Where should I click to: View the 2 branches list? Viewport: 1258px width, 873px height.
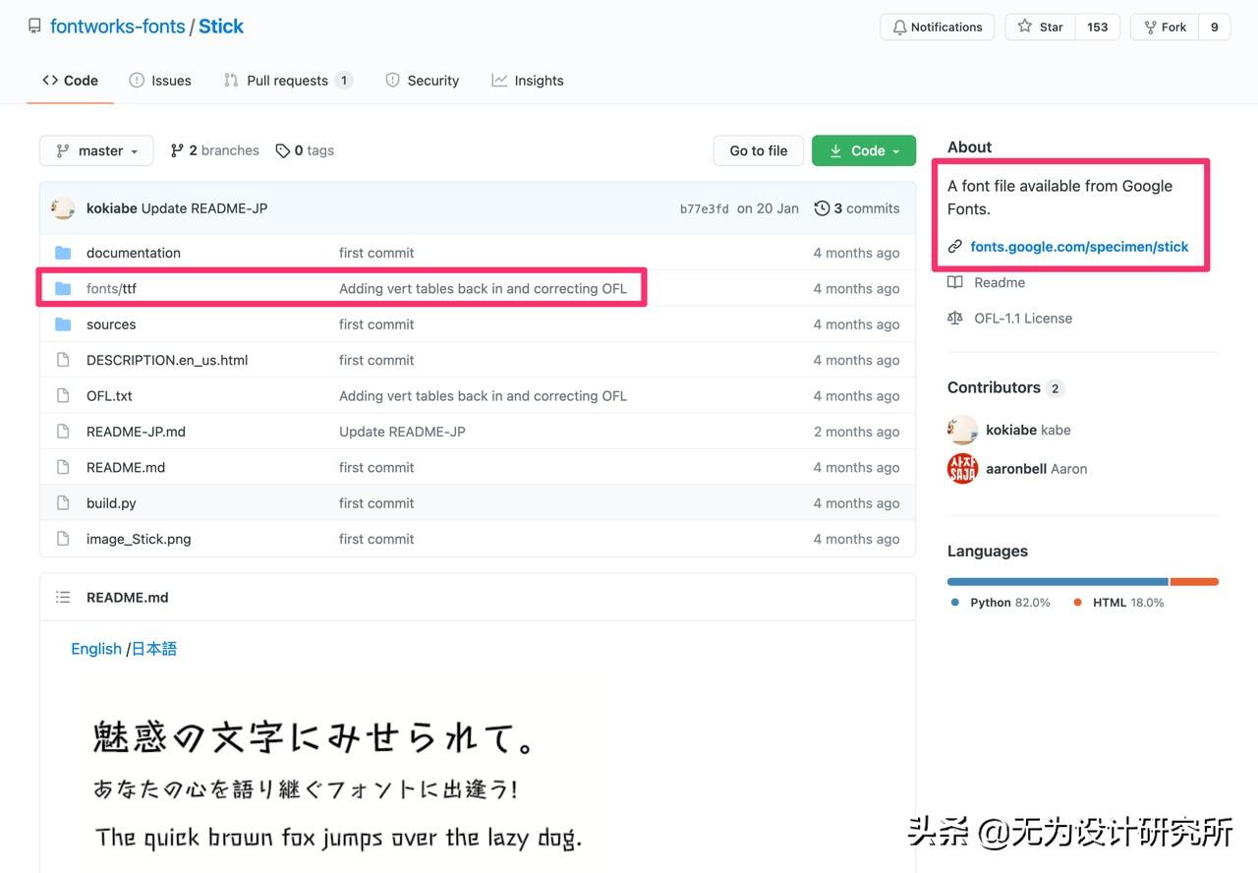click(214, 150)
